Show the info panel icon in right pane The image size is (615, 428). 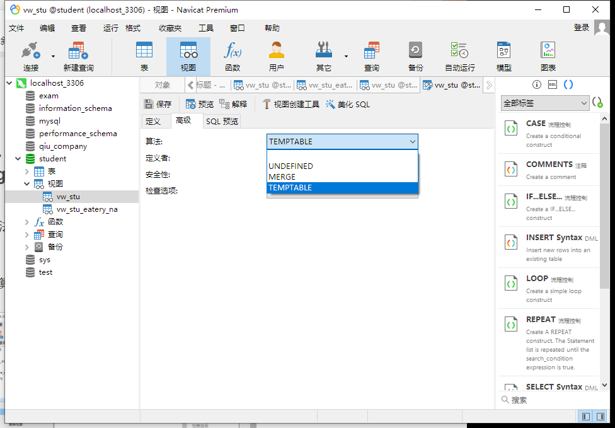pyautogui.click(x=537, y=84)
